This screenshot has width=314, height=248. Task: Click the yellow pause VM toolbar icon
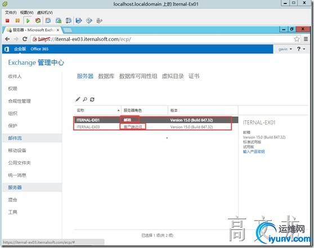(x=17, y=21)
